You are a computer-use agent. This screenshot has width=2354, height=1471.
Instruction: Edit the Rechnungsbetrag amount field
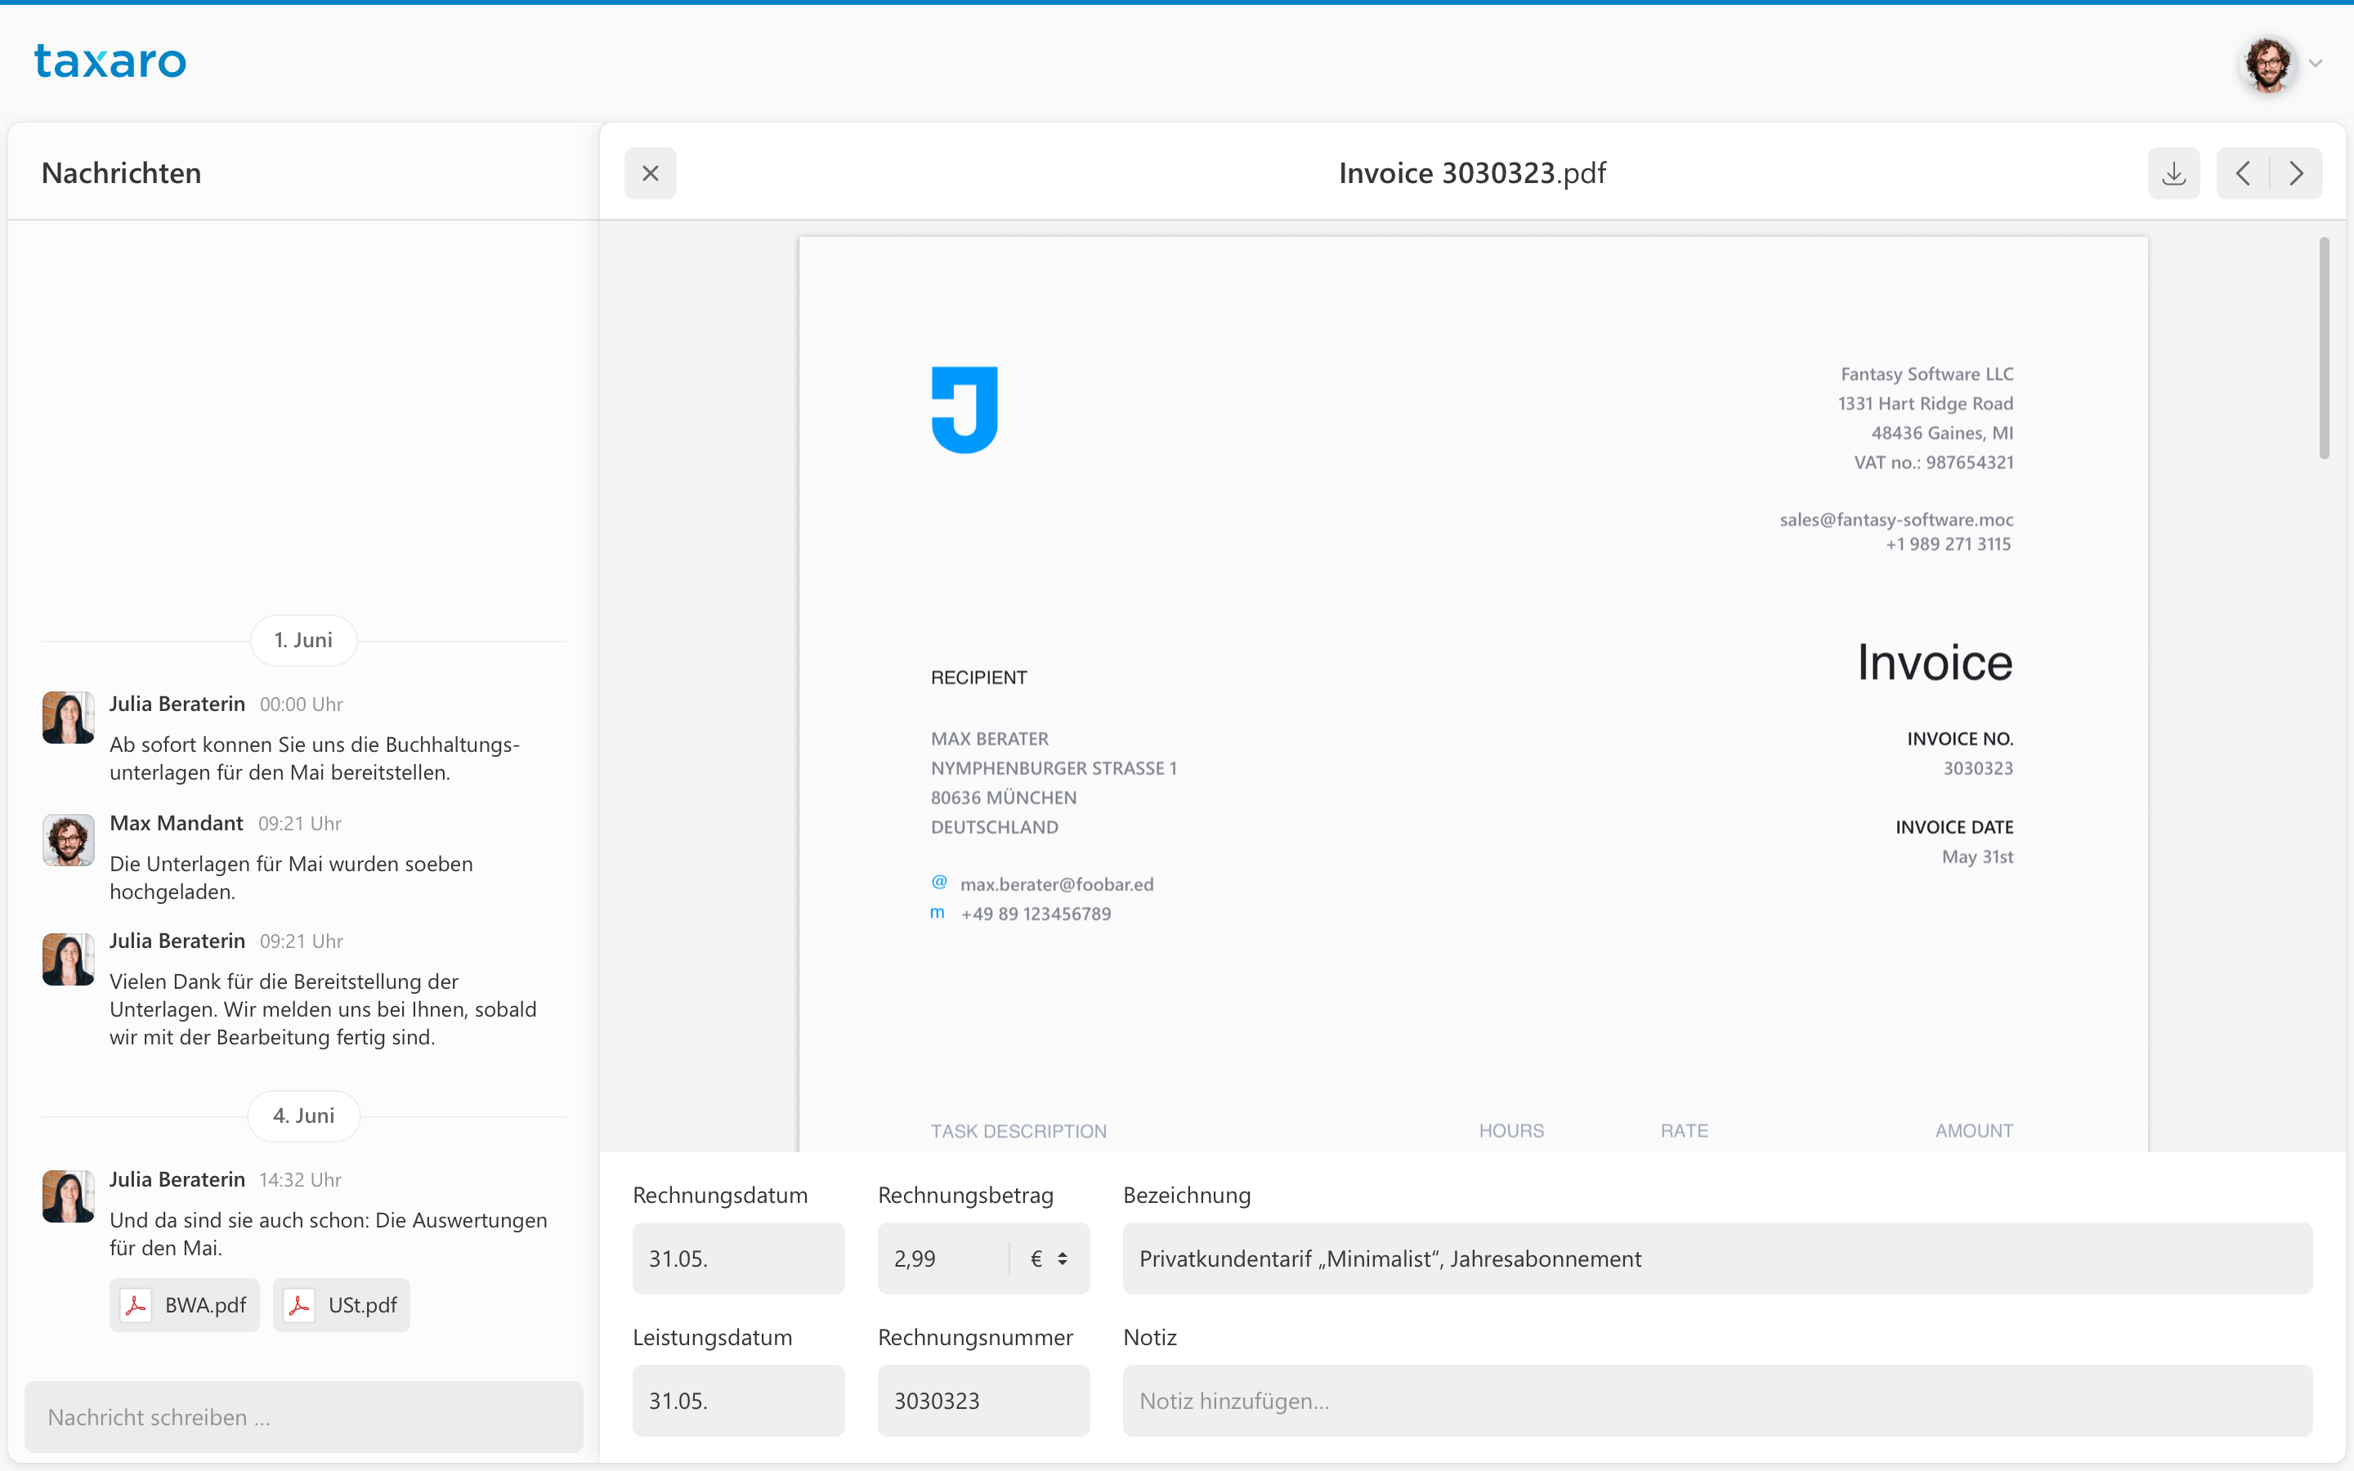(x=940, y=1259)
